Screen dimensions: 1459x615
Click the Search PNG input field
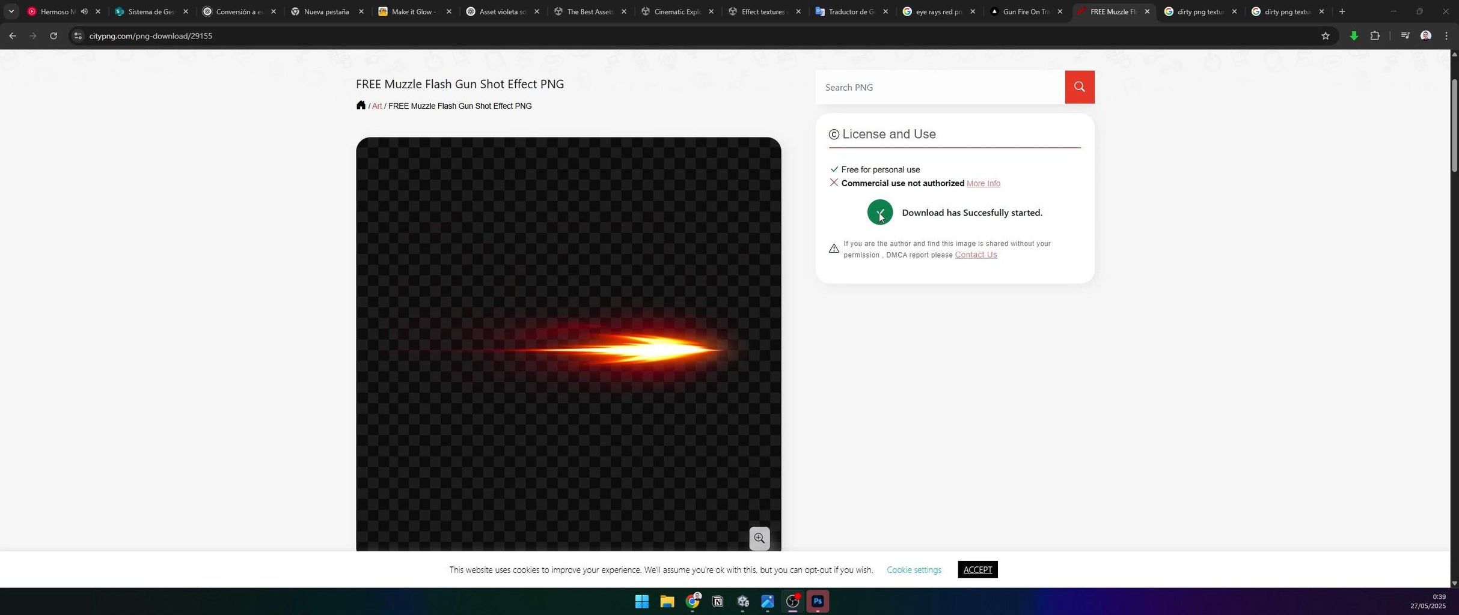pos(940,87)
